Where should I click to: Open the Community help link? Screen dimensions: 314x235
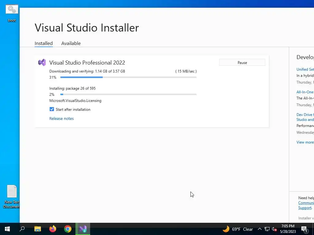click(x=306, y=203)
